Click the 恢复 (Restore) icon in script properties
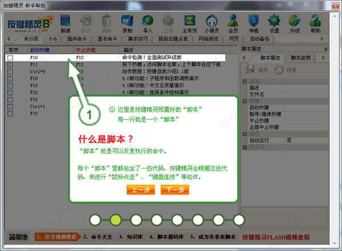The width and height of the screenshot is (342, 251). pos(286,70)
